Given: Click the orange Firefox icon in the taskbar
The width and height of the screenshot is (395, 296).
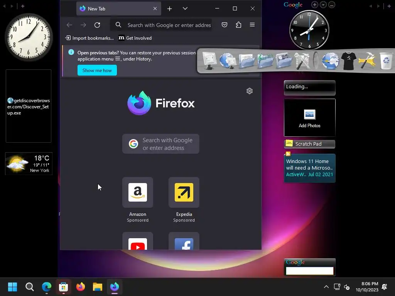Looking at the screenshot, I should click(x=81, y=287).
